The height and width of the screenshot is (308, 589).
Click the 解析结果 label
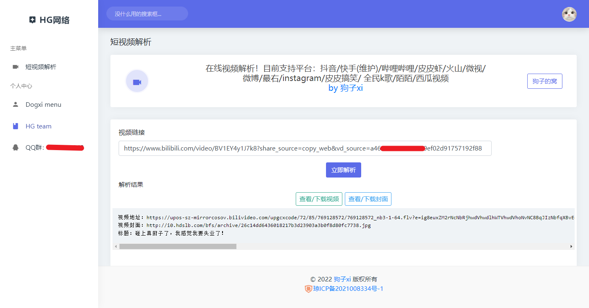(x=131, y=184)
